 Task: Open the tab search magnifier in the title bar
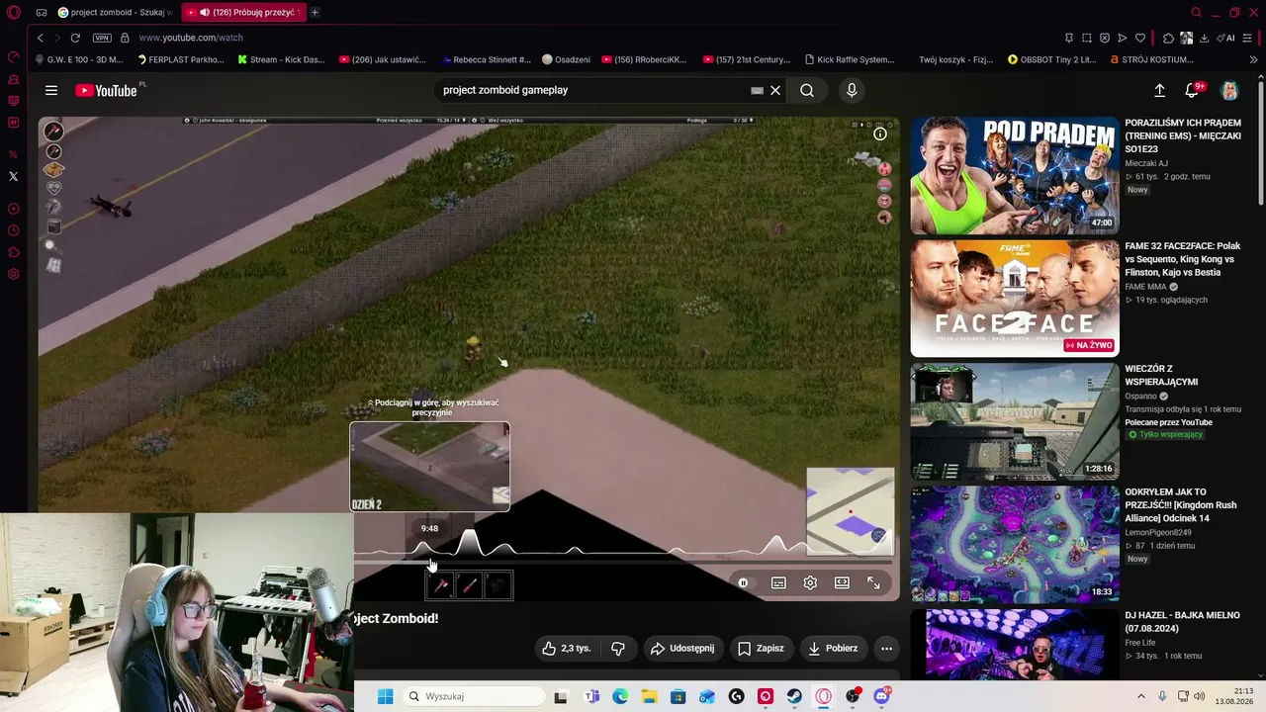pos(1196,12)
